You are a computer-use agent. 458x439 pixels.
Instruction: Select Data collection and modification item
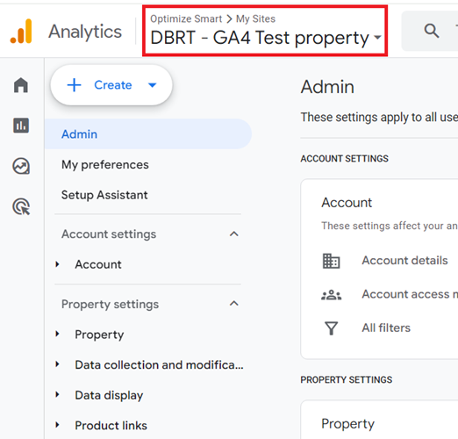(x=159, y=364)
